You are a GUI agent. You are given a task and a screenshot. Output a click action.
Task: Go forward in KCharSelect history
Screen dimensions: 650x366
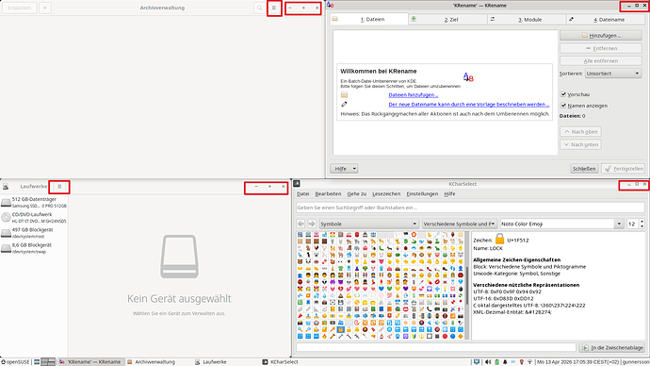(x=312, y=224)
